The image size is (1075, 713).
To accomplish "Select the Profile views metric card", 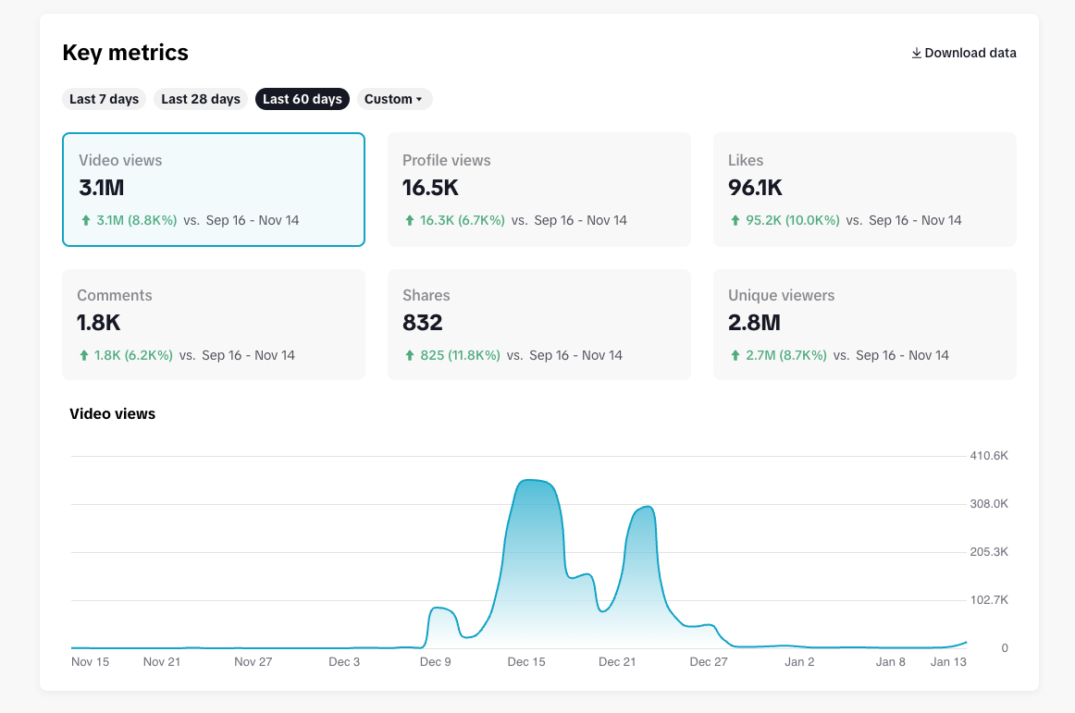I will pyautogui.click(x=538, y=190).
